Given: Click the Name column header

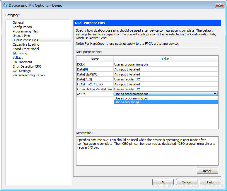Looking at the screenshot, I should coord(95,59).
